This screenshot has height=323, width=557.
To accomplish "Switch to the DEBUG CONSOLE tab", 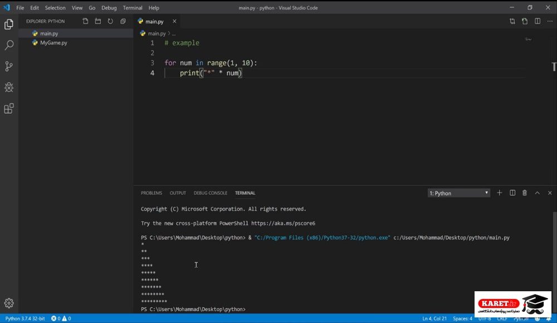I will [x=211, y=193].
